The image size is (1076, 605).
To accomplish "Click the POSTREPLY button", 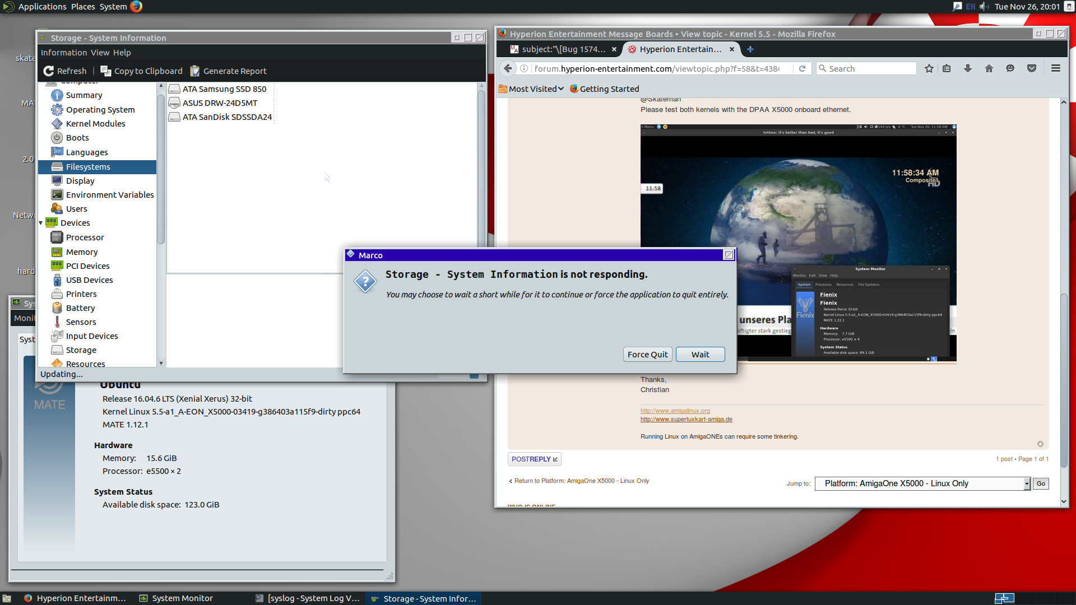I will pos(534,459).
